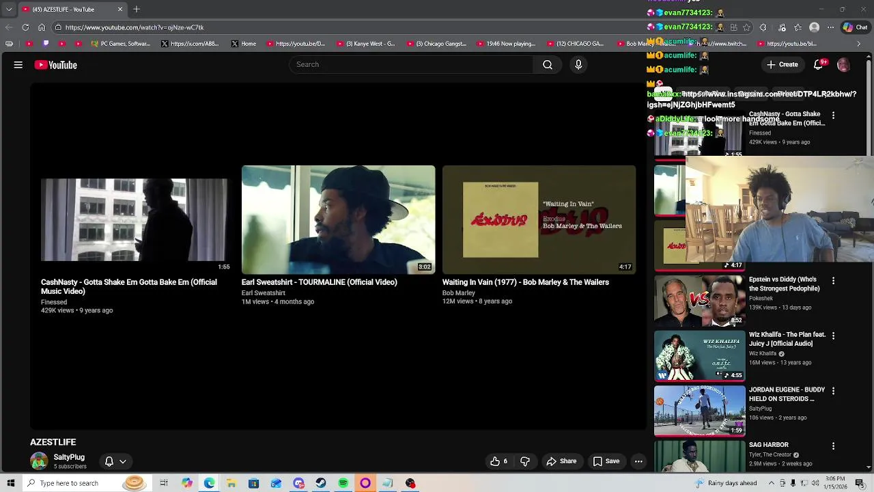Open the Twitch bookmark icon

click(46, 44)
